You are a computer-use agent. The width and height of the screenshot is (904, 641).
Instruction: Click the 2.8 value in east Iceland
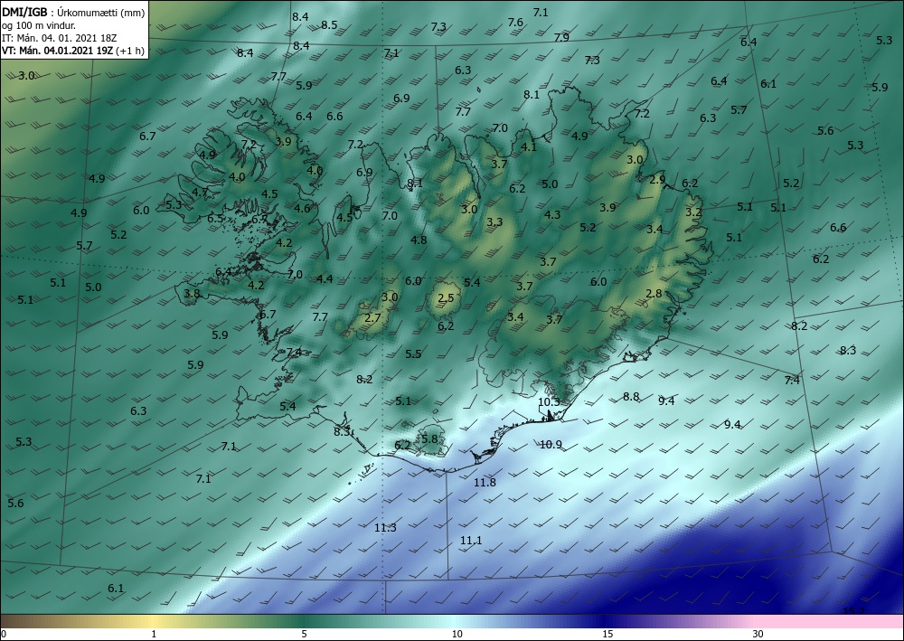(654, 294)
